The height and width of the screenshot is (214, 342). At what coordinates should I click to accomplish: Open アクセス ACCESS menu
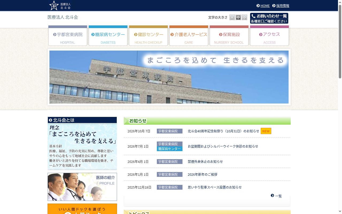(x=269, y=36)
